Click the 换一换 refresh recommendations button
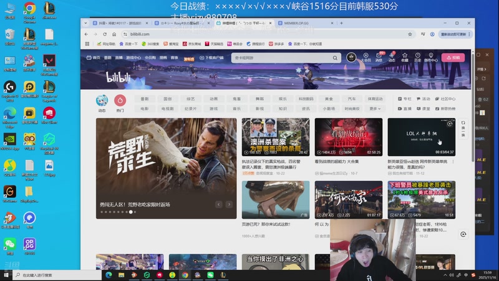This screenshot has height=281, width=499. pos(463,129)
